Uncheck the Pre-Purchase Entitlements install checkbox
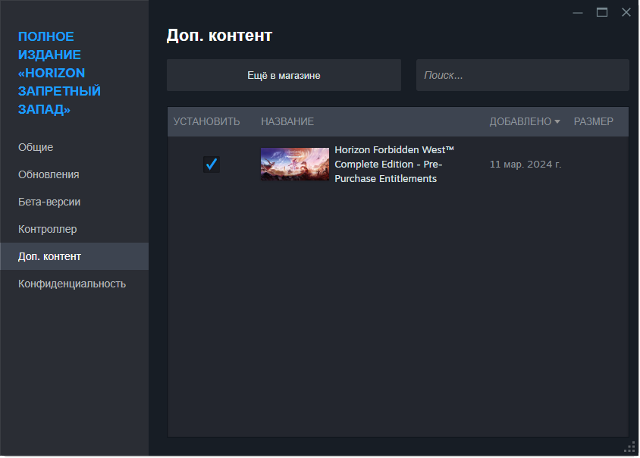Screen dimensions: 640x458 (x=212, y=164)
